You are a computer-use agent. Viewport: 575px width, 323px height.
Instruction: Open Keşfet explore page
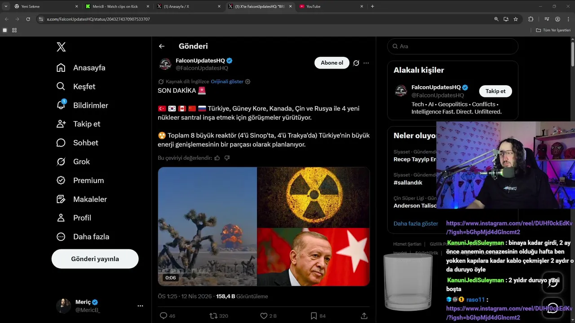[76, 87]
